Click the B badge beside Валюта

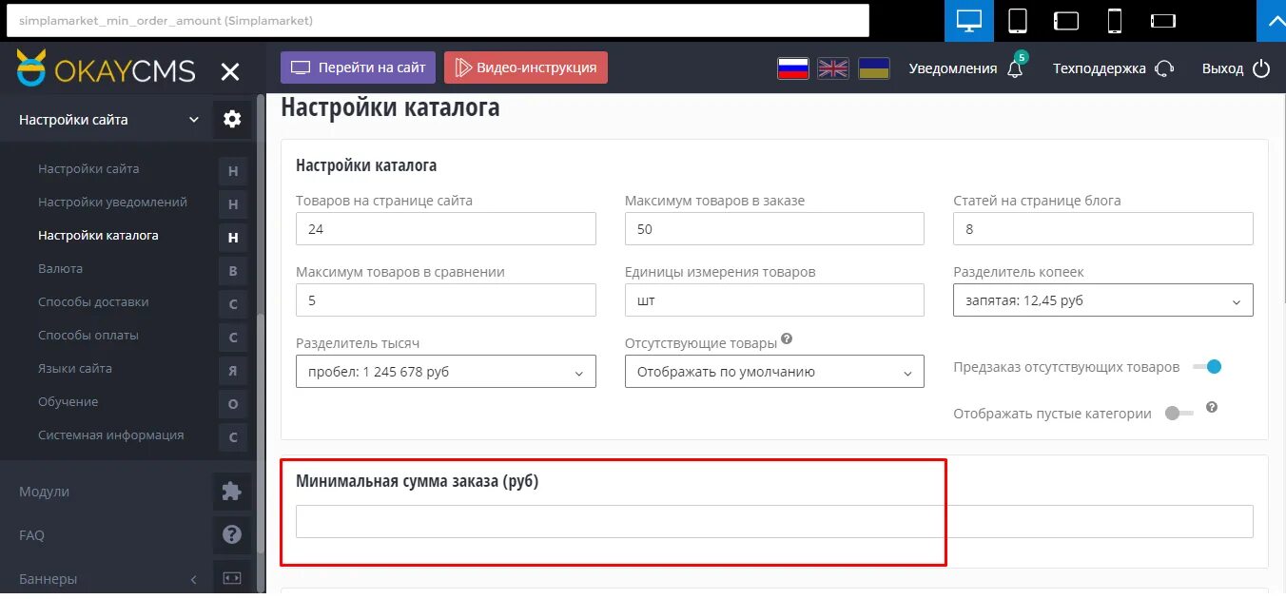point(233,271)
